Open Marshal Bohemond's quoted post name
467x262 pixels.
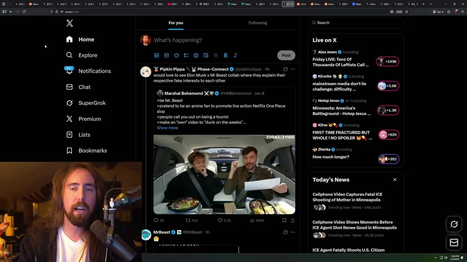click(x=184, y=94)
